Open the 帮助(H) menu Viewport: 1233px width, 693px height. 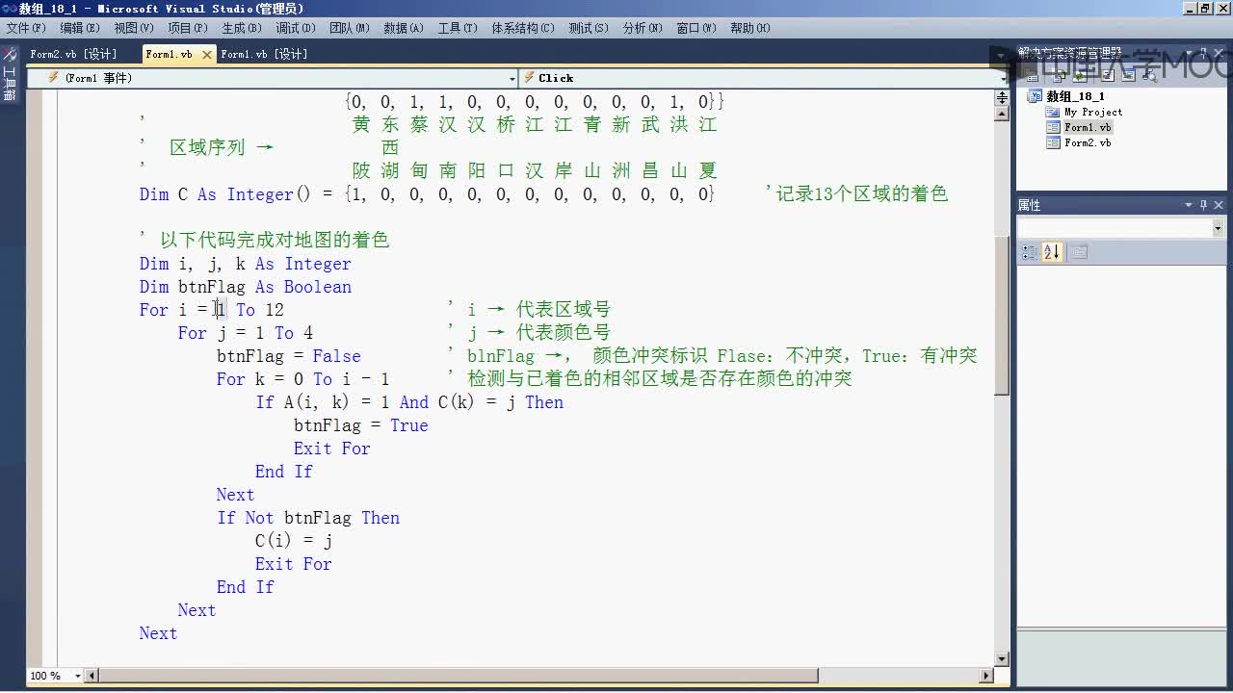(x=750, y=28)
